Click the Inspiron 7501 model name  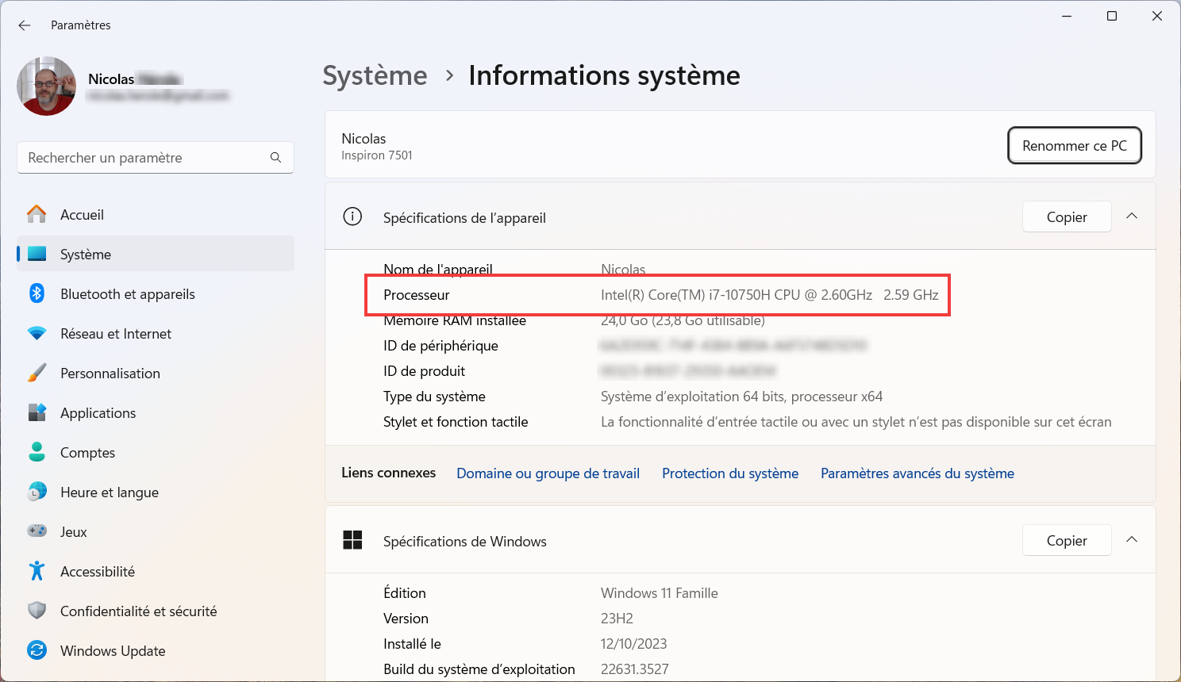[x=377, y=155]
